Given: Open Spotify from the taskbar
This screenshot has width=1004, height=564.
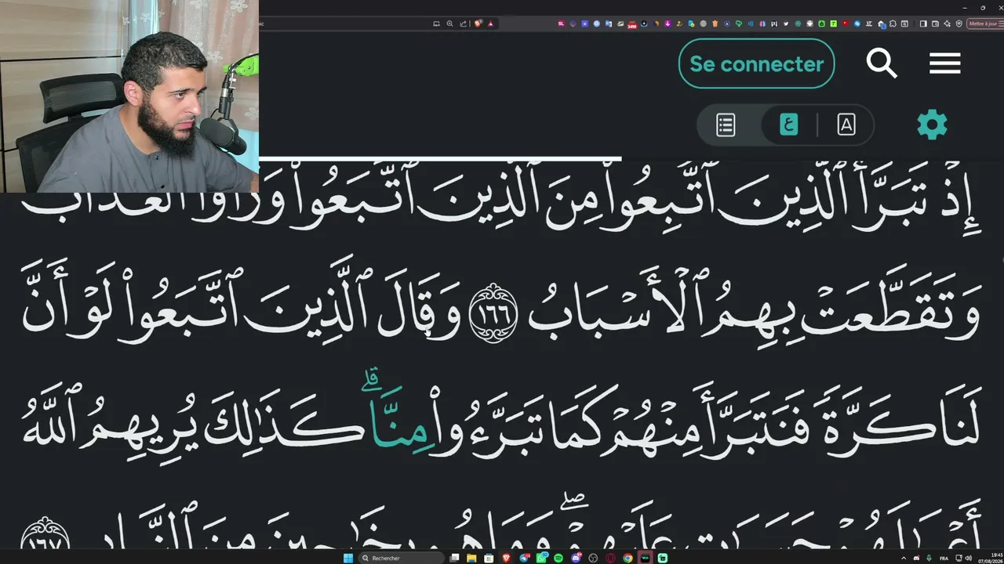Looking at the screenshot, I should pyautogui.click(x=558, y=558).
